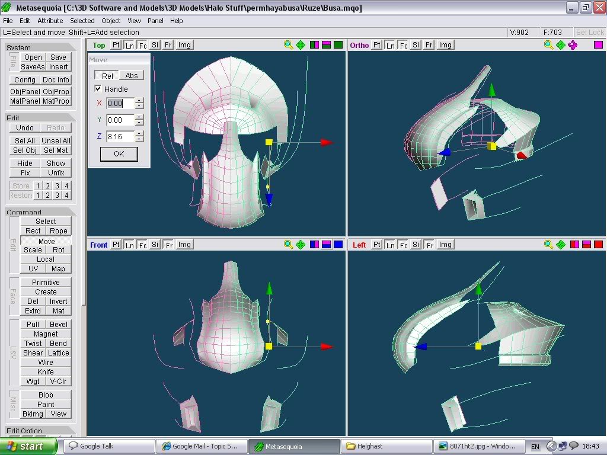Viewport: 607px width, 455px height.
Task: Click the solid blue layout icon in Front view
Action: [x=338, y=245]
